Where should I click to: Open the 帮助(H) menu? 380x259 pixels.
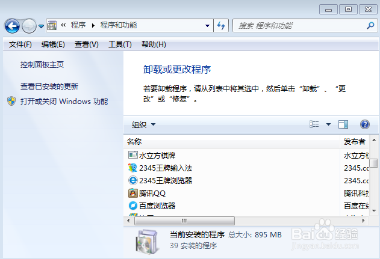point(154,44)
